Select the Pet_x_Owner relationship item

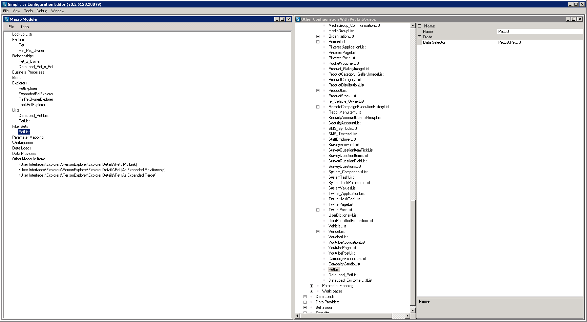(x=29, y=61)
